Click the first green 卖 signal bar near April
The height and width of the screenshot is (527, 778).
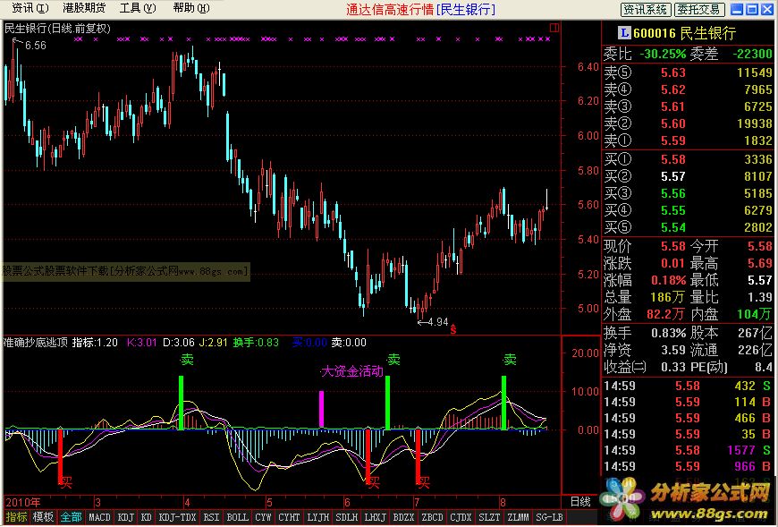click(182, 403)
